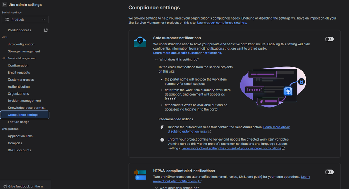Click the HIPAA-compliant alert notifications title
349x189 pixels.
[x=184, y=171]
